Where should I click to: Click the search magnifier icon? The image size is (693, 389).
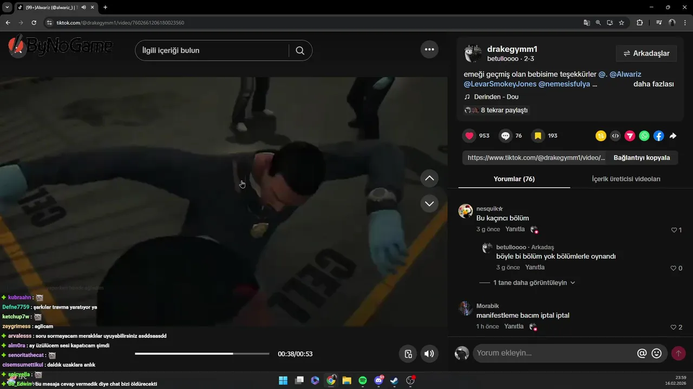click(x=300, y=50)
